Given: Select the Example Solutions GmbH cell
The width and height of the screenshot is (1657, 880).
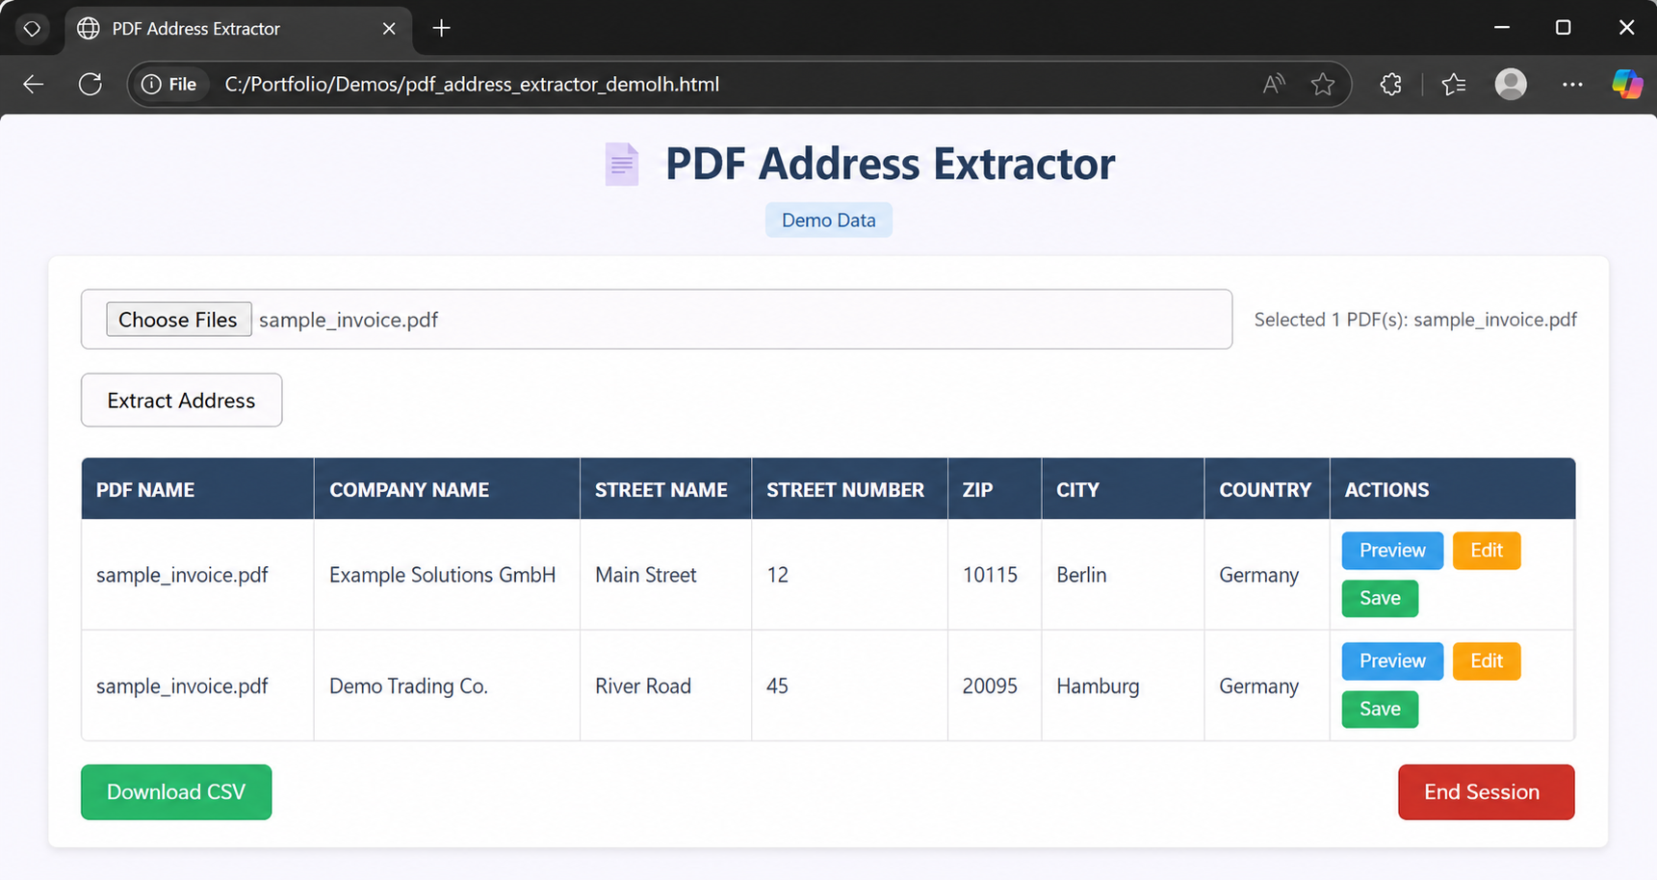Looking at the screenshot, I should [x=447, y=575].
